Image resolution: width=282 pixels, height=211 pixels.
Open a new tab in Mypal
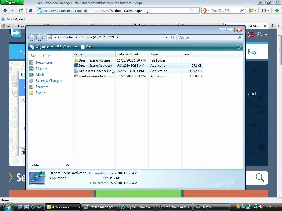point(272,26)
